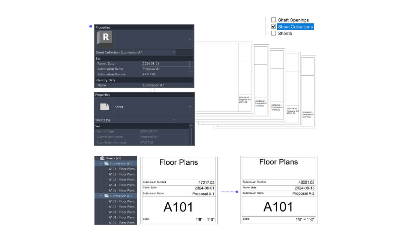
Task: Select A105 - Floor Plans under Submission A.1
Action: pos(122,190)
